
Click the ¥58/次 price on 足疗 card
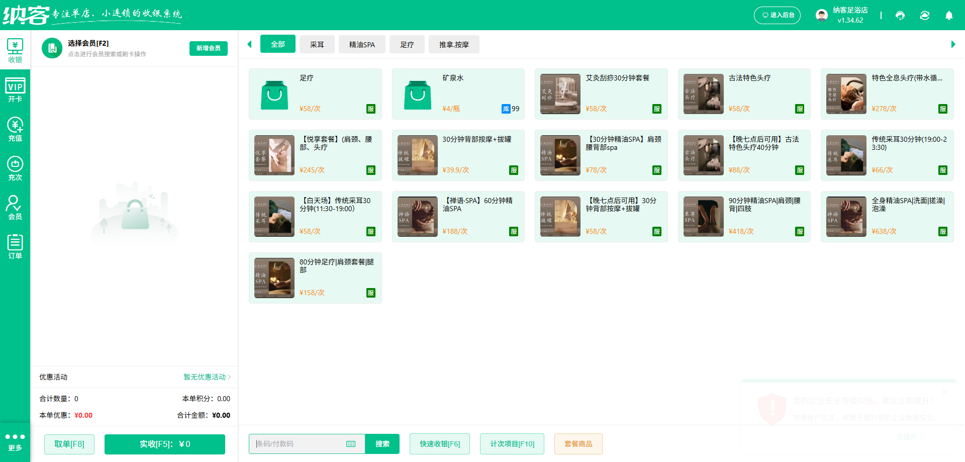point(310,109)
